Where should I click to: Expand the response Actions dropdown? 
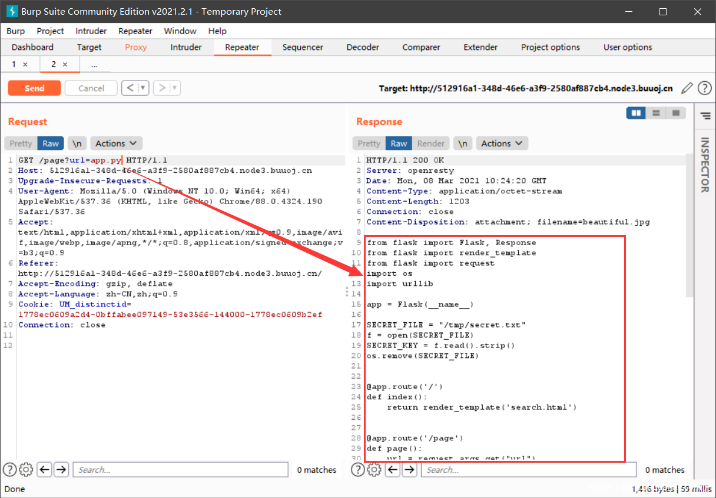(502, 143)
